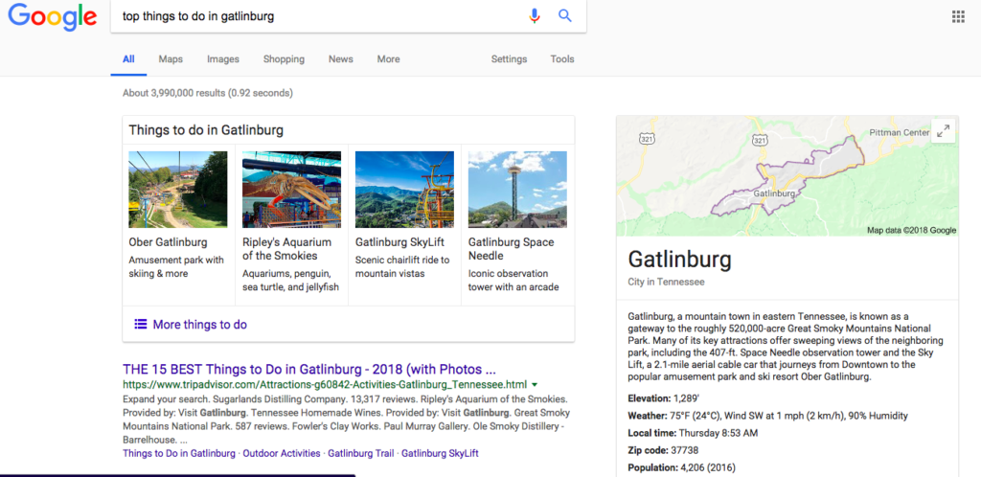
Task: Switch to the News tab
Action: click(341, 59)
